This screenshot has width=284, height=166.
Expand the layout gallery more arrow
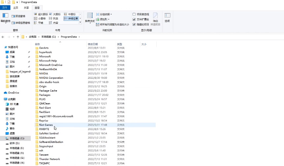pyautogui.click(x=80, y=22)
